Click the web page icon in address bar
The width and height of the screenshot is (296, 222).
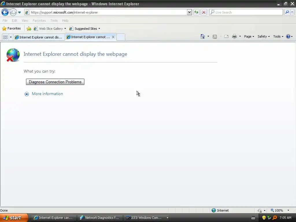click(27, 12)
